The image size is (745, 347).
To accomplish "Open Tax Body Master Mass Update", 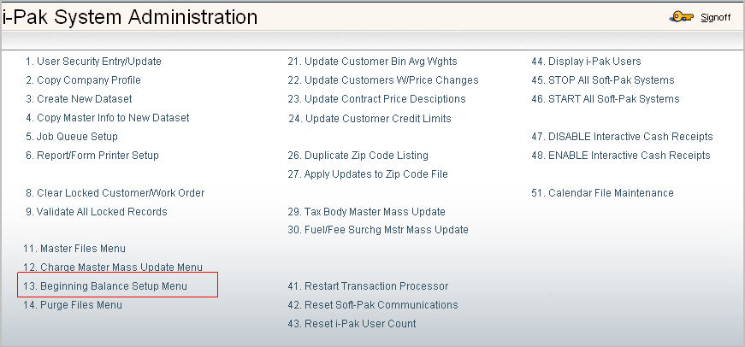I will coord(367,212).
